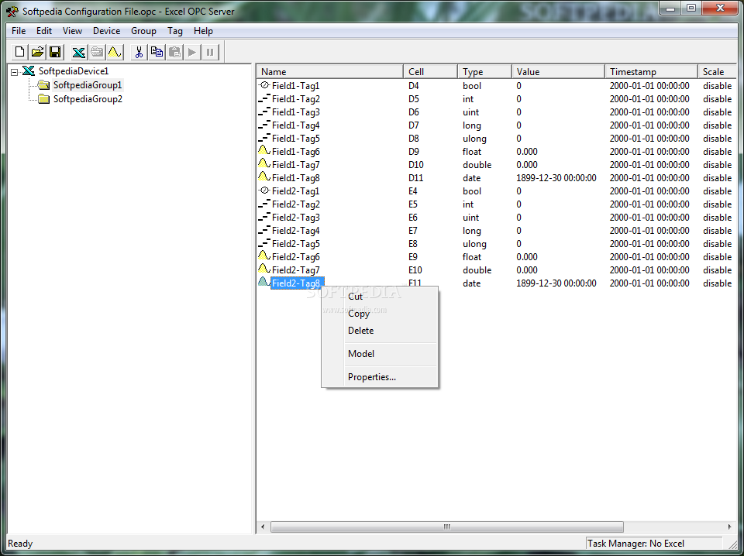Select the SoftpediaGroup2 tree item
Viewport: 744px width, 556px height.
[88, 99]
